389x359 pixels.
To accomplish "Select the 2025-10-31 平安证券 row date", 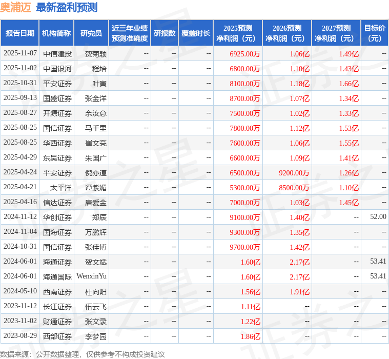I will tap(20, 83).
